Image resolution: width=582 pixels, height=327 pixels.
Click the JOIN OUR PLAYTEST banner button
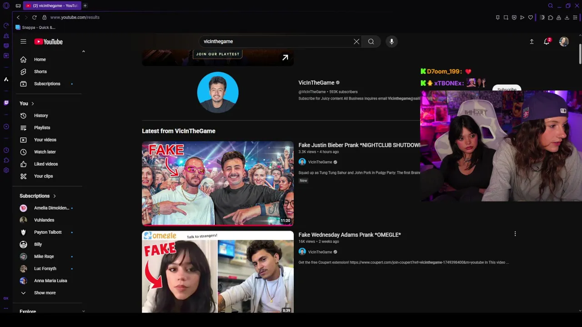click(x=218, y=54)
